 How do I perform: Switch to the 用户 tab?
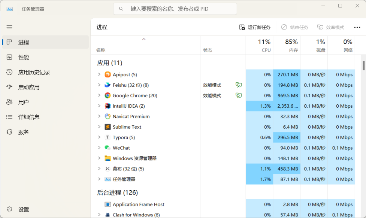(45, 102)
